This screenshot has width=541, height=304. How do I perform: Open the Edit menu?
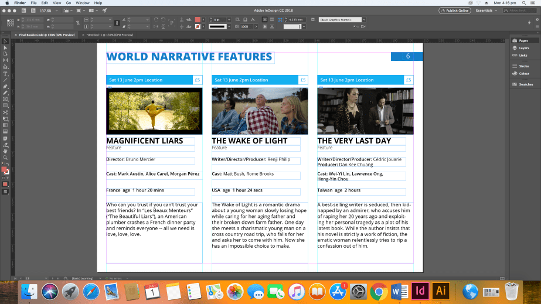coord(45,3)
